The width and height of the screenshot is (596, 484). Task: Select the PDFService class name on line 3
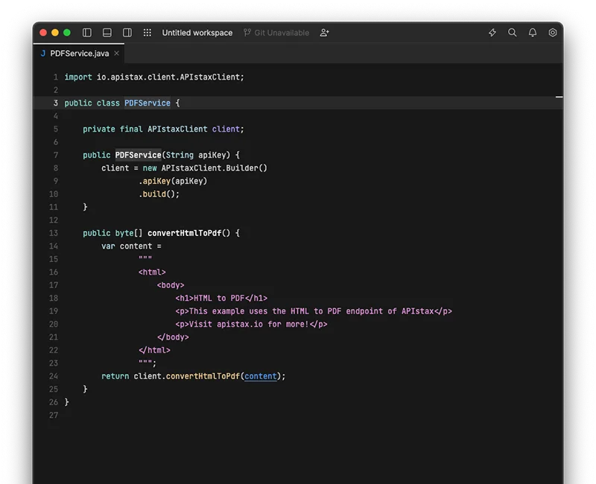click(x=147, y=103)
